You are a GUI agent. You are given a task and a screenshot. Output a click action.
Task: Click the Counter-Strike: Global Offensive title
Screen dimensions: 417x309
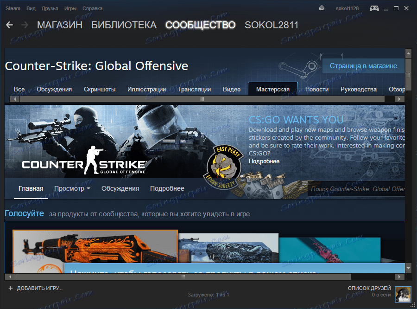[x=96, y=66]
